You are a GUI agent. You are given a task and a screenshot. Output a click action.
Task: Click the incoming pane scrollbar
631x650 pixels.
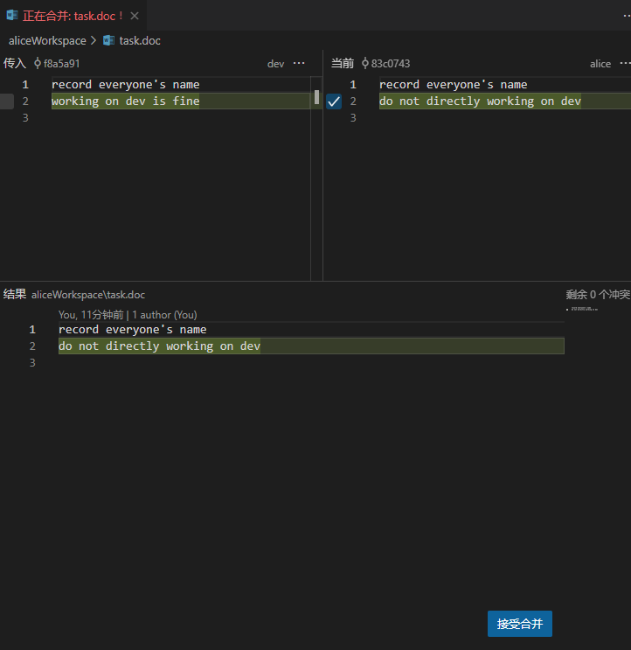316,96
